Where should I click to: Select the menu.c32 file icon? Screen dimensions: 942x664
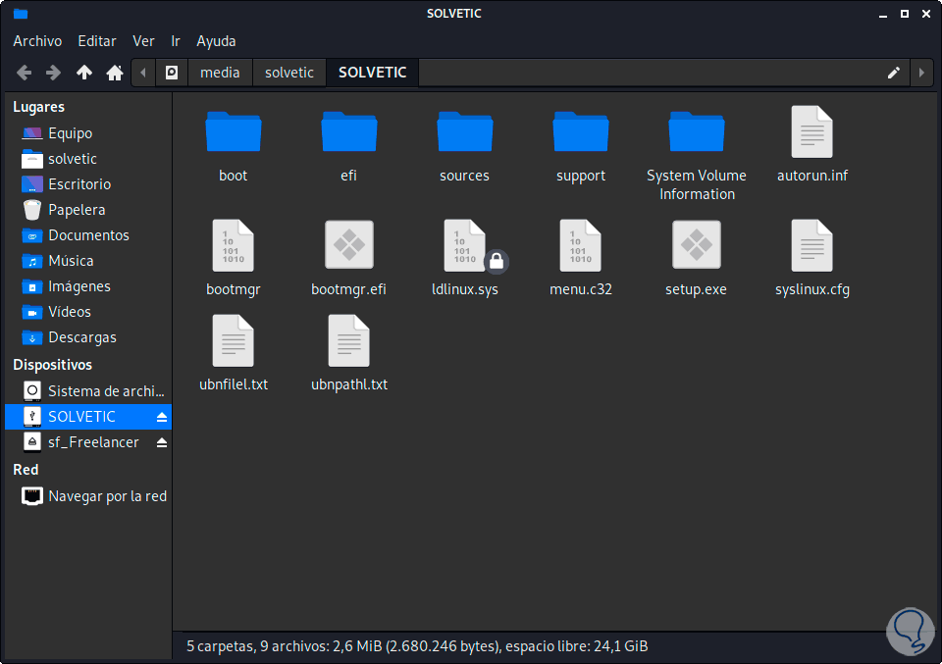581,245
